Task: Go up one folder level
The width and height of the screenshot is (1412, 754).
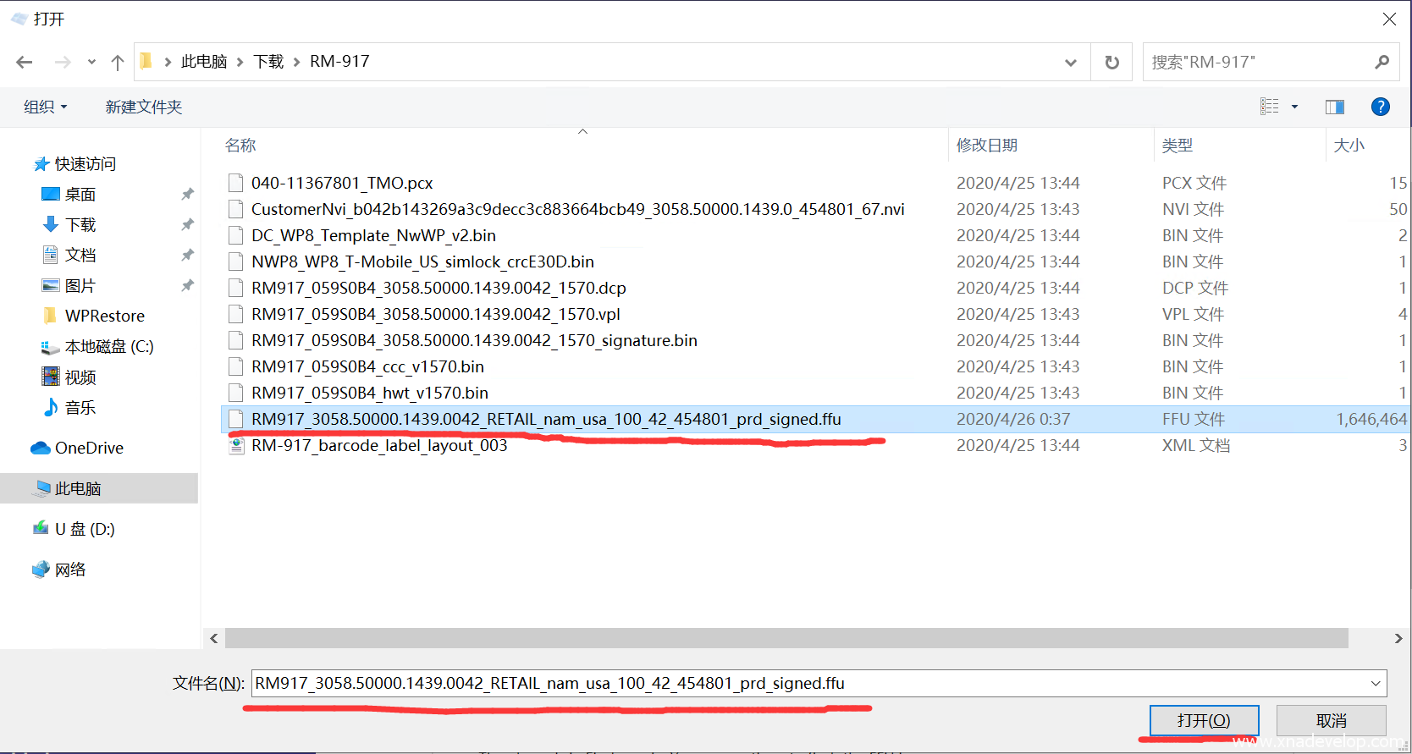Action: [x=118, y=62]
